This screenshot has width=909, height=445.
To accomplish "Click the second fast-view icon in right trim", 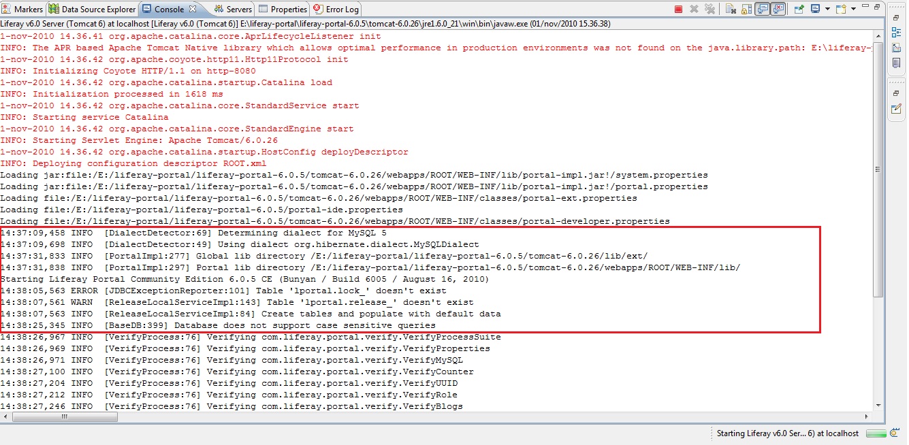I will click(x=896, y=48).
